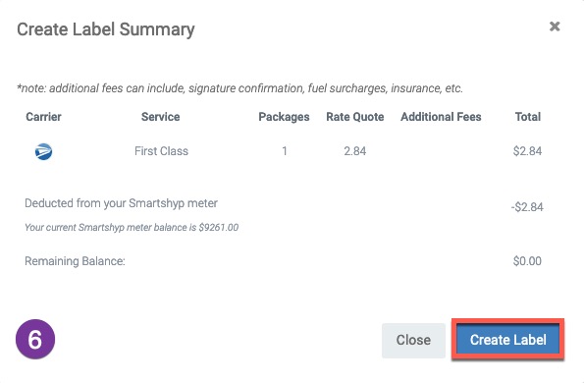The height and width of the screenshot is (383, 584).
Task: Close the Create Label Summary dialog via X
Action: (x=555, y=27)
